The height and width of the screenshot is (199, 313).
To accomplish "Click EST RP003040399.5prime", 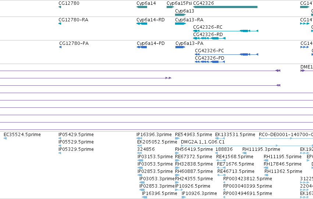I will click(x=248, y=186).
